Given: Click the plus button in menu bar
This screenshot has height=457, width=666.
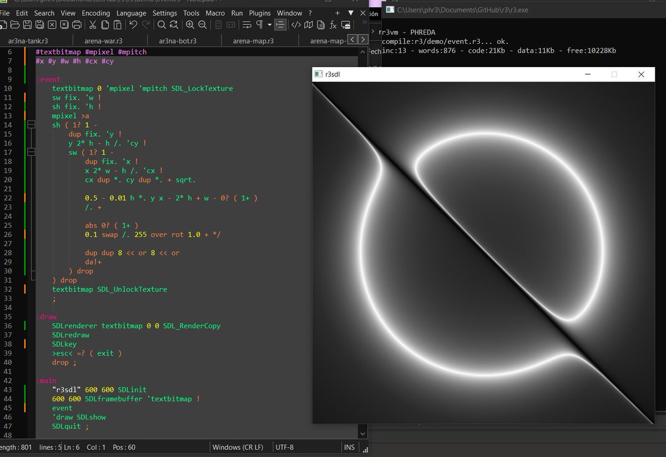Looking at the screenshot, I should [337, 13].
